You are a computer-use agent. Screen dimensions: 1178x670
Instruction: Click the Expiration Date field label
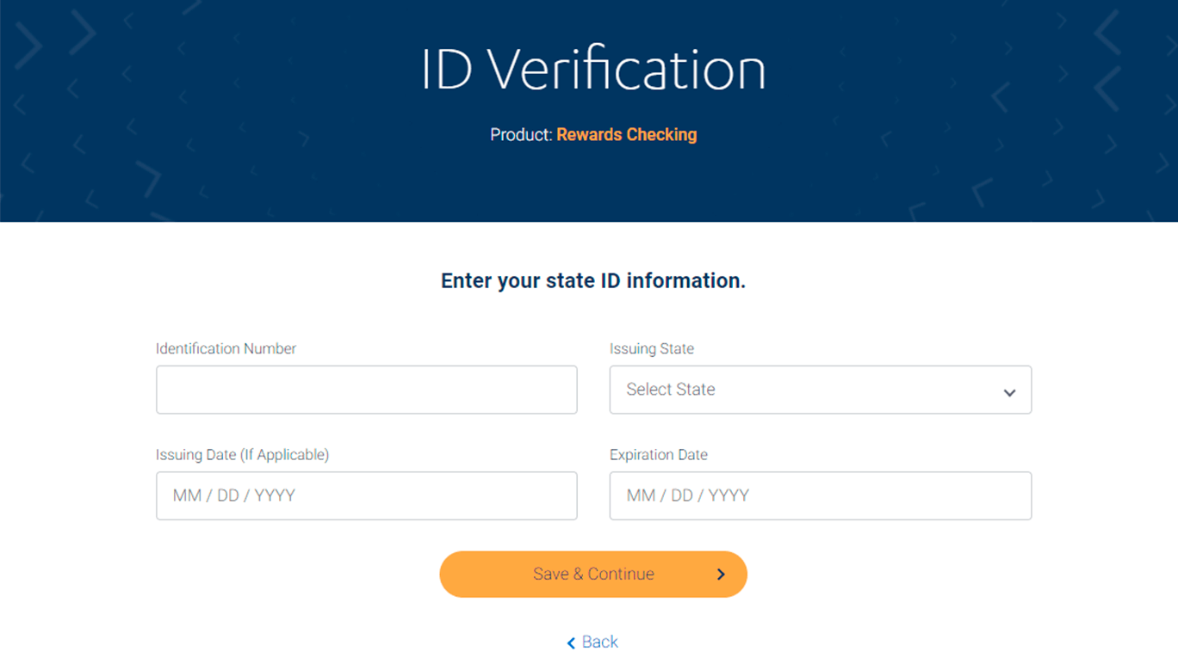pyautogui.click(x=658, y=454)
